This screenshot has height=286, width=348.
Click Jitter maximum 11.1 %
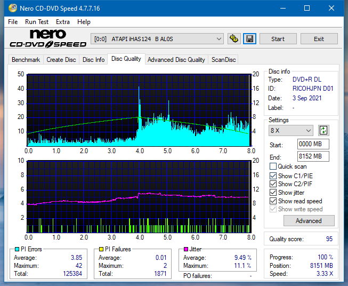click(x=243, y=266)
